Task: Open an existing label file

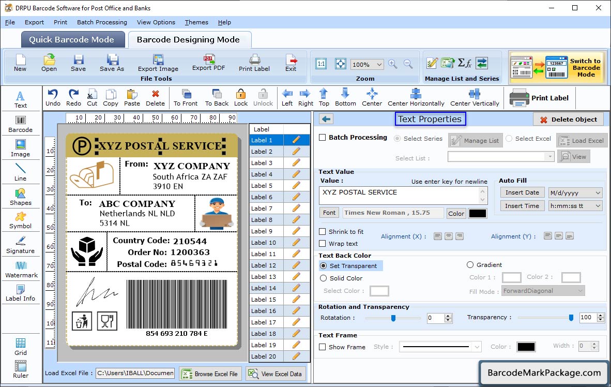Action: click(49, 63)
